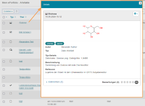Rate with the third star

pos(127,82)
